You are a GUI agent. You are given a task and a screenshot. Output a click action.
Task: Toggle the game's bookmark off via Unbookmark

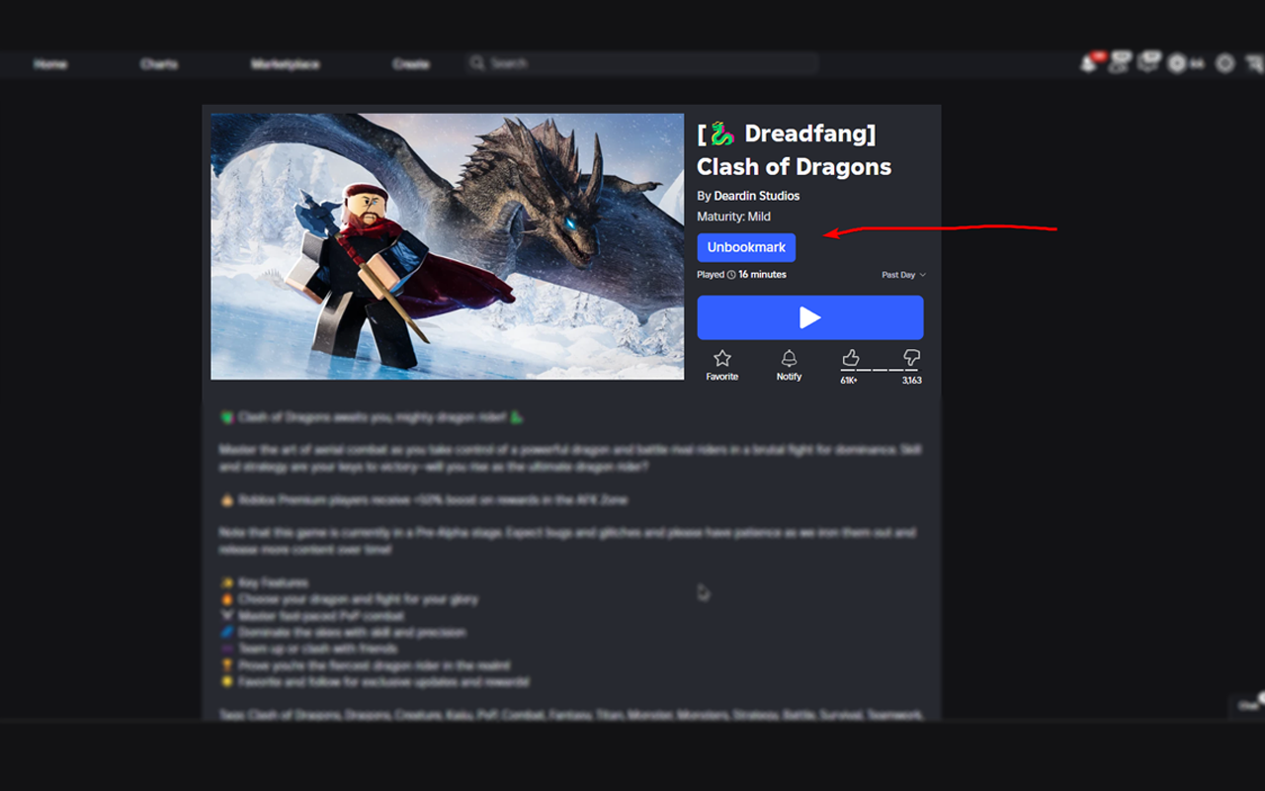[746, 247]
